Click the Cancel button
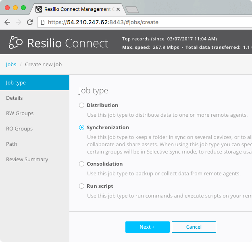 [194, 227]
